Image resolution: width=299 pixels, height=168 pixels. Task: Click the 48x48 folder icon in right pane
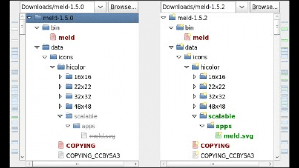[203, 106]
